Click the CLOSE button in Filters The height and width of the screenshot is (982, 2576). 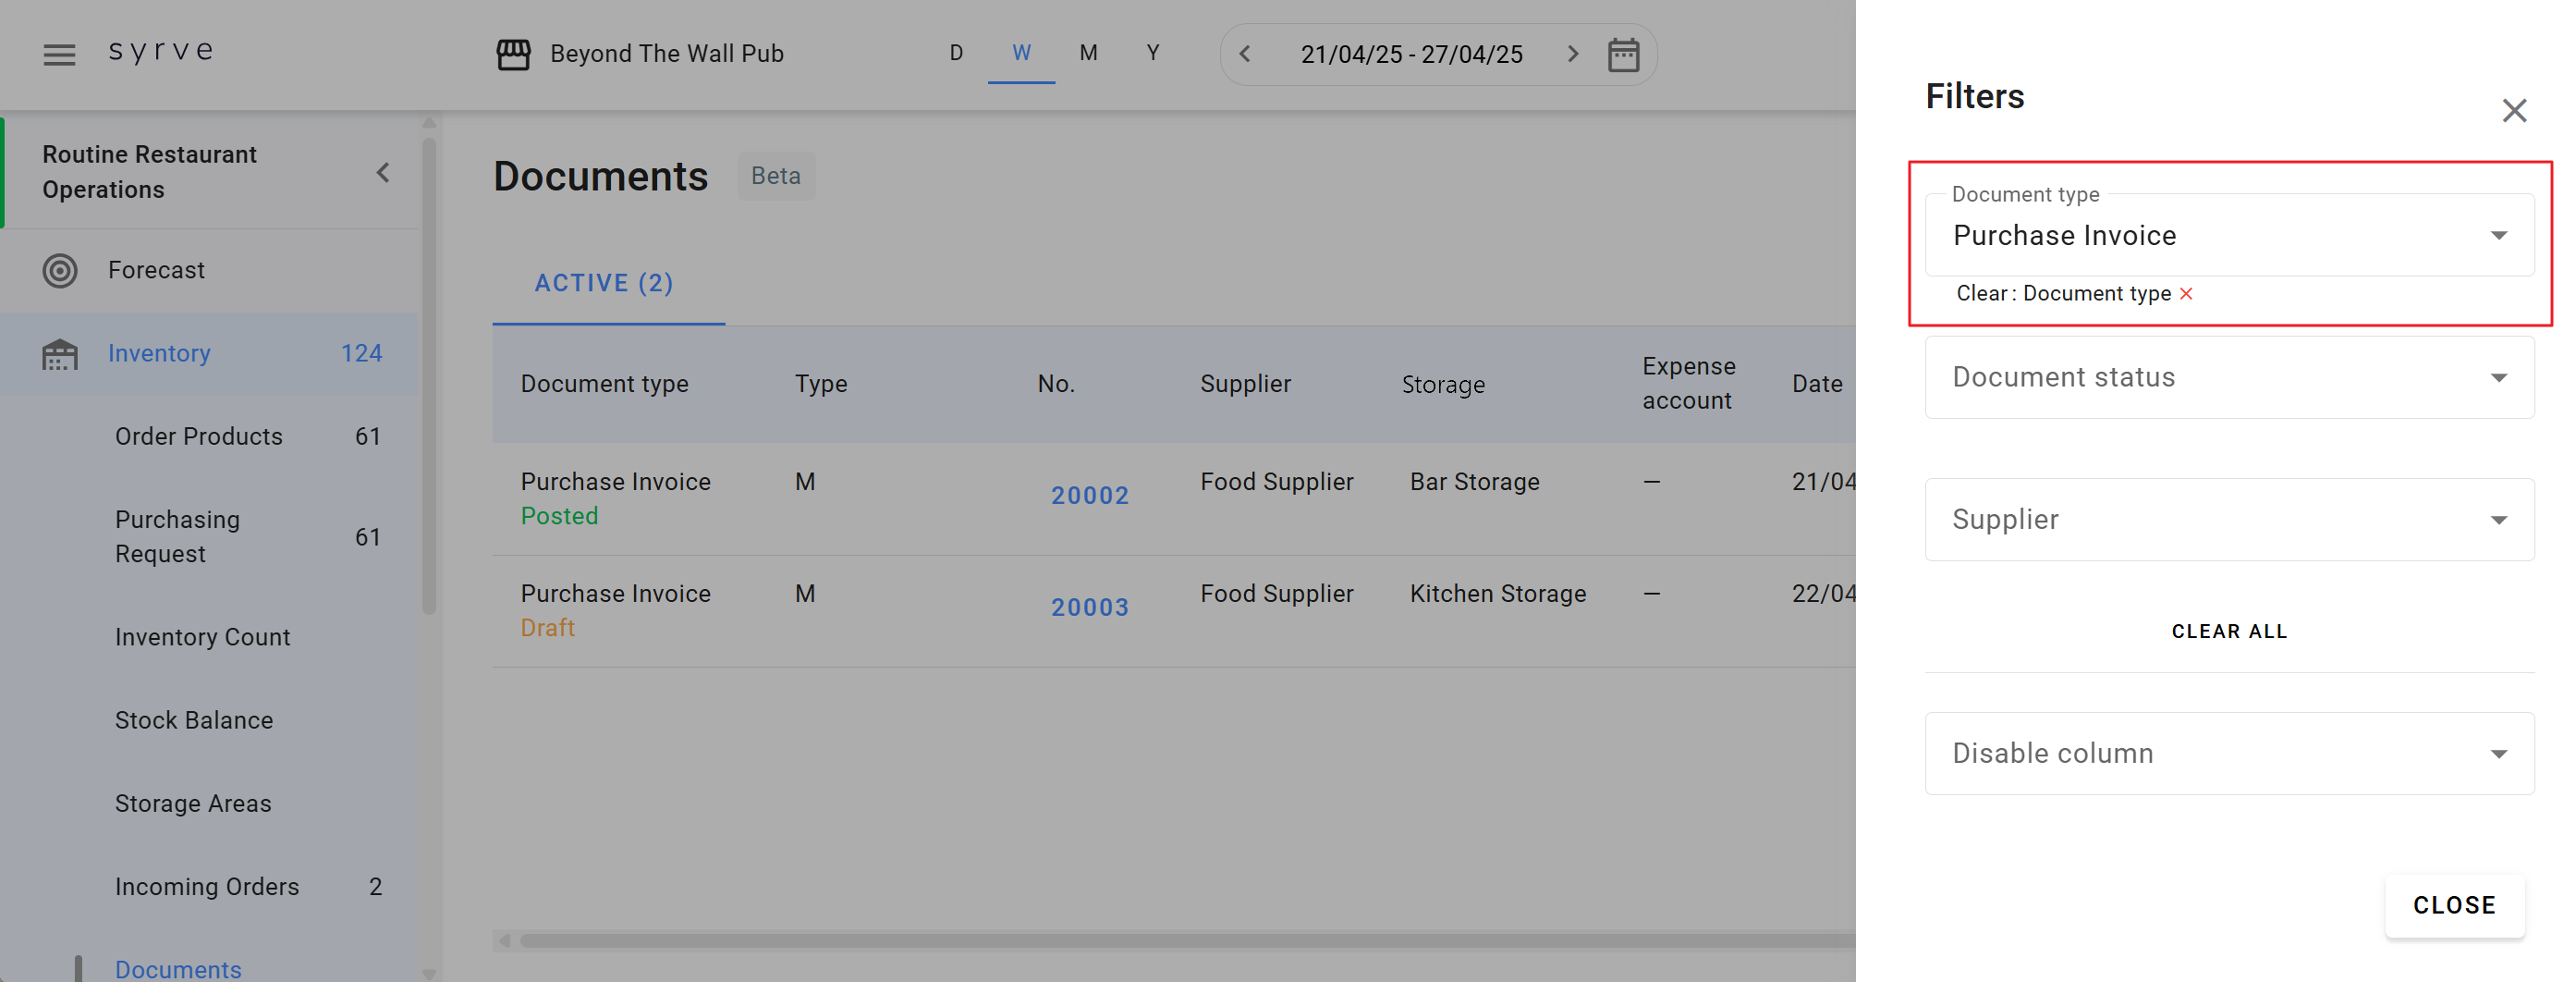[2453, 905]
